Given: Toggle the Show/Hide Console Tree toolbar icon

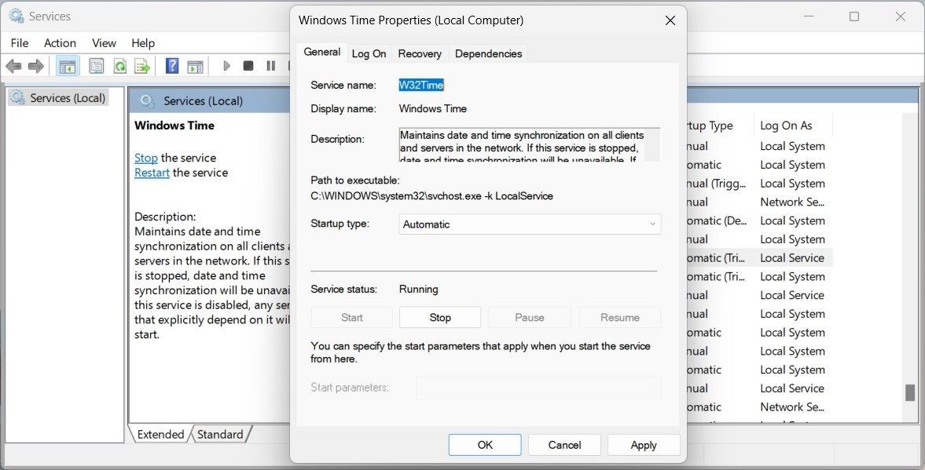Looking at the screenshot, I should [x=68, y=66].
